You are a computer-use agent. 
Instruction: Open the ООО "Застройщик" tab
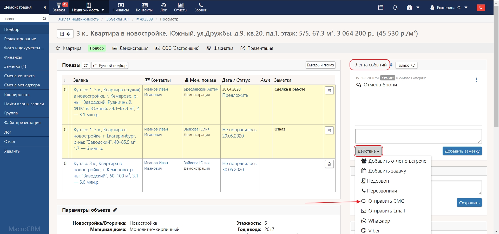pos(177,48)
